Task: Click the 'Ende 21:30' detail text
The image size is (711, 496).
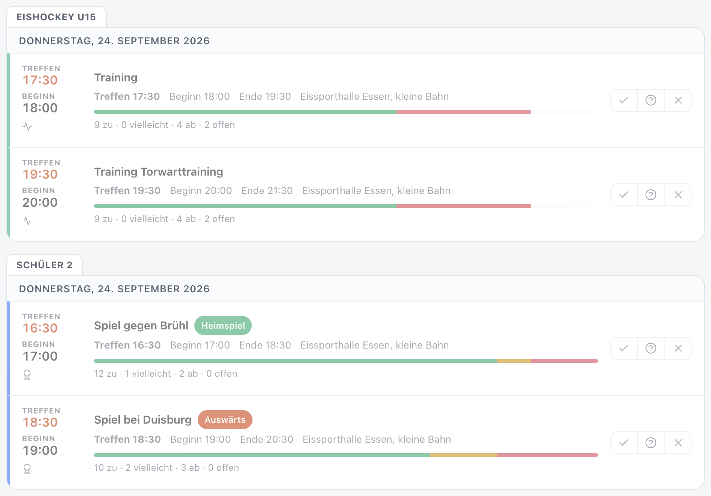Action: click(267, 191)
